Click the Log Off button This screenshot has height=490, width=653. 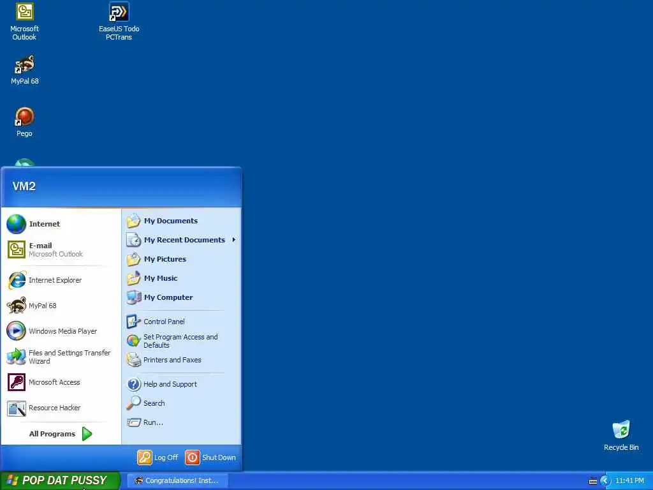click(x=158, y=457)
